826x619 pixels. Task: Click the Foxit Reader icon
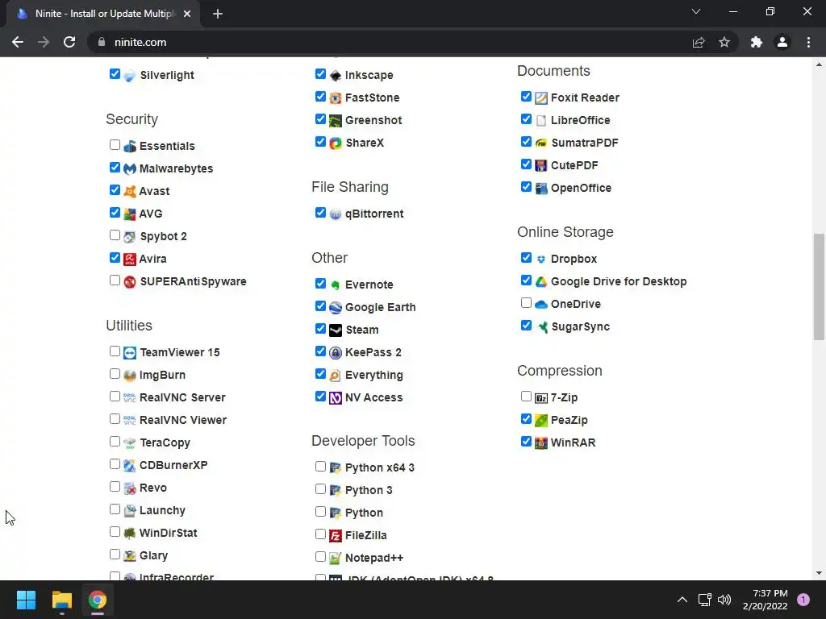[541, 98]
